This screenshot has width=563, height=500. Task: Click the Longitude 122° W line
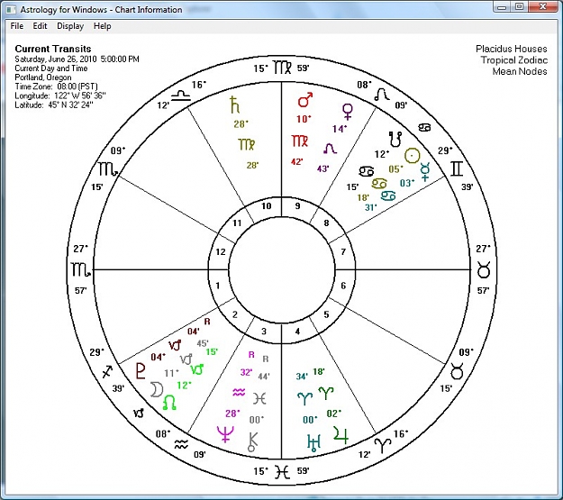(x=60, y=95)
